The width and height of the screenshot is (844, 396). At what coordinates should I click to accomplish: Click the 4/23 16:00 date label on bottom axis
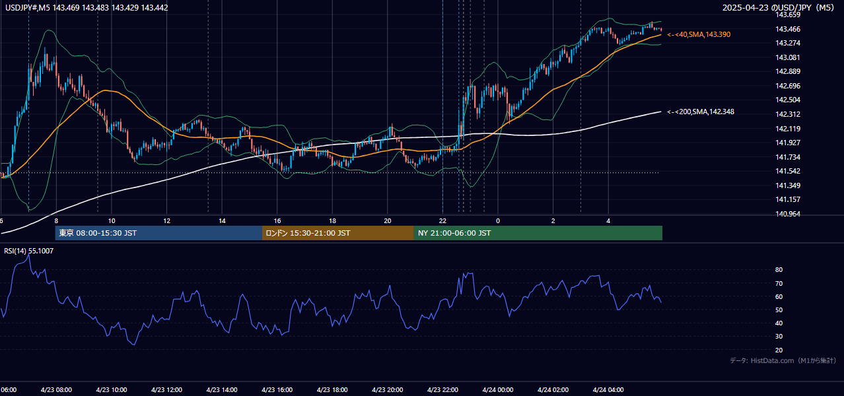pos(277,390)
